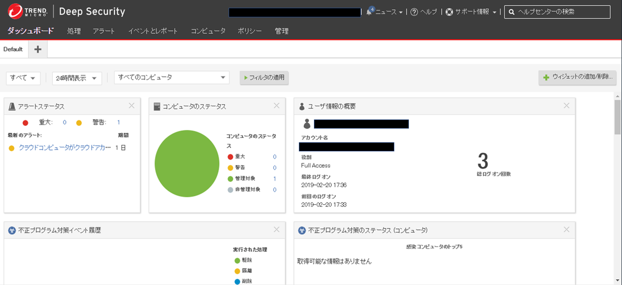This screenshot has width=622, height=285.
Task: Click the news bell notification icon
Action: click(x=370, y=11)
